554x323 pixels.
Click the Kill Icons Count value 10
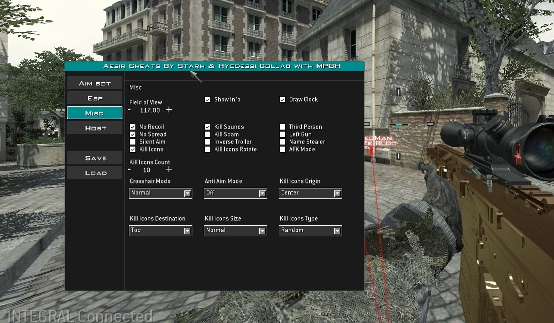[x=147, y=170]
